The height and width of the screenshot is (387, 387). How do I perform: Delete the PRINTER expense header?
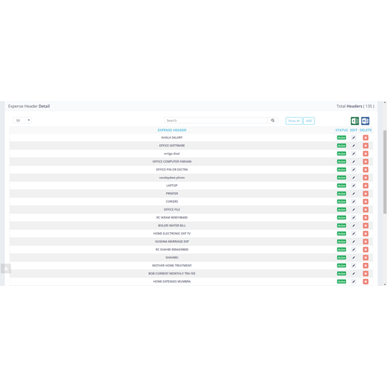click(365, 193)
